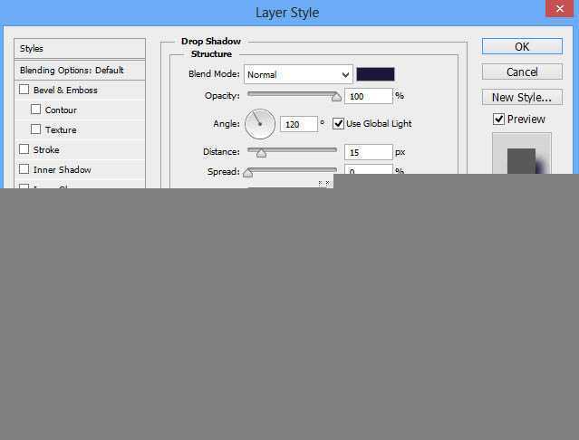Close the Layer Style dialog window
The image size is (579, 440).
coord(559,8)
